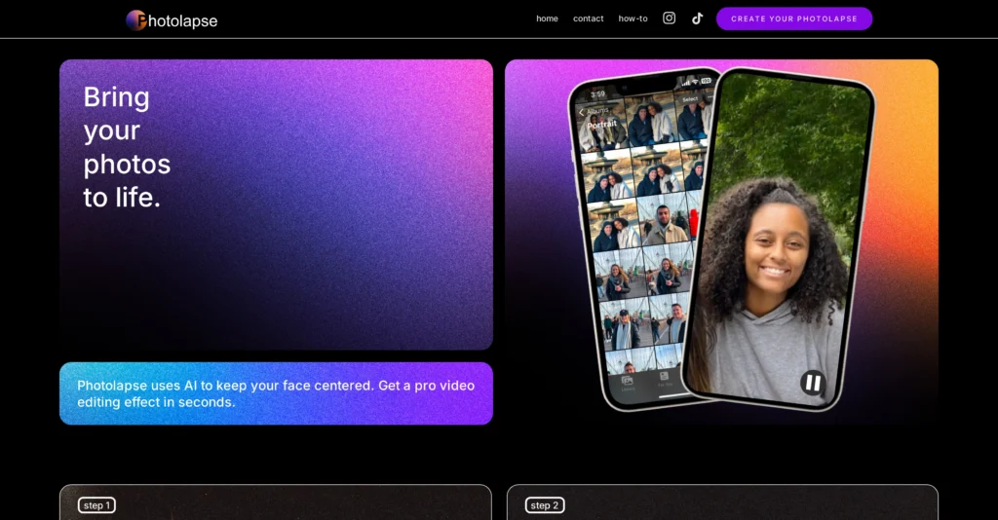Click the Create Your Photolapse button
This screenshot has width=998, height=520.
[x=793, y=19]
